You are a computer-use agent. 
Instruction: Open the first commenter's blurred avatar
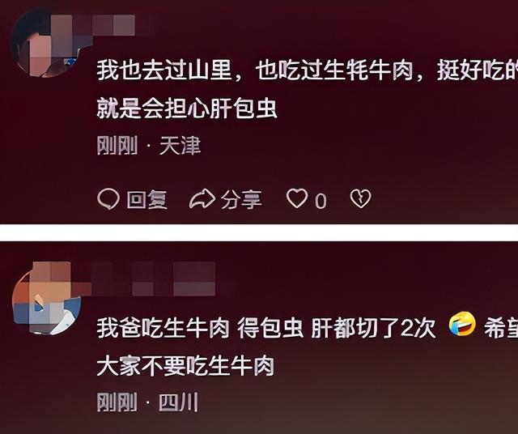coord(45,43)
